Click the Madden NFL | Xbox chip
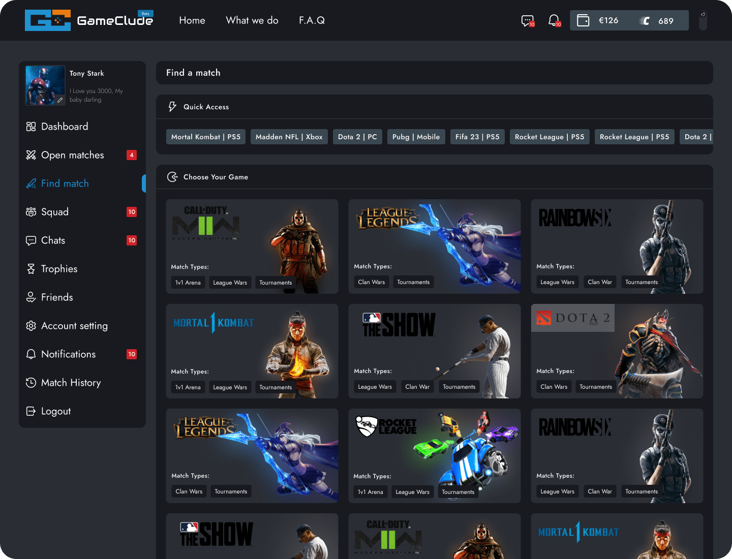 click(289, 137)
